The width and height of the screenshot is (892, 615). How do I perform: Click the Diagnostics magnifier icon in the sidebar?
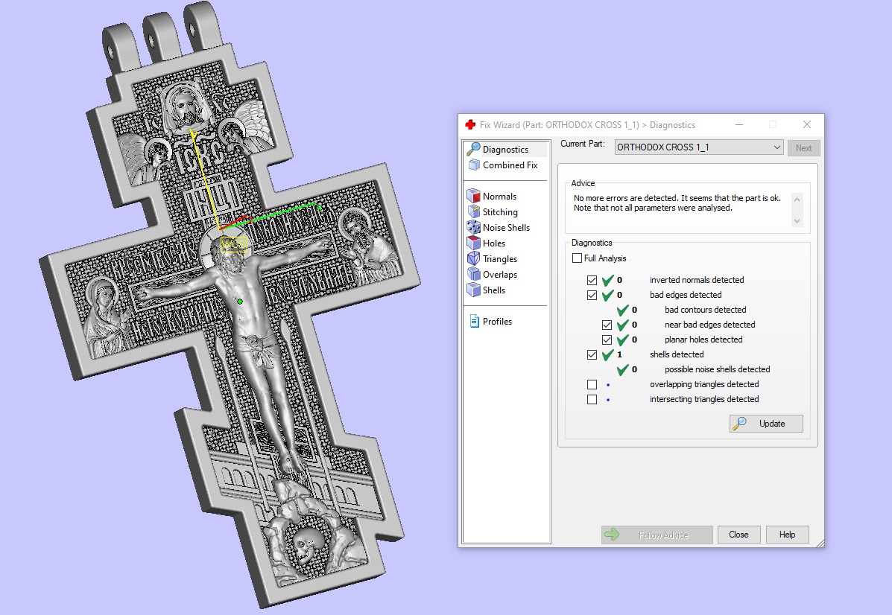(x=473, y=149)
